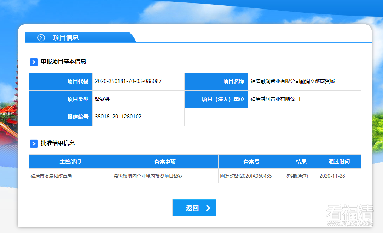This screenshot has height=233, width=383.
Task: Click the 返回 back button
Action: click(x=194, y=208)
